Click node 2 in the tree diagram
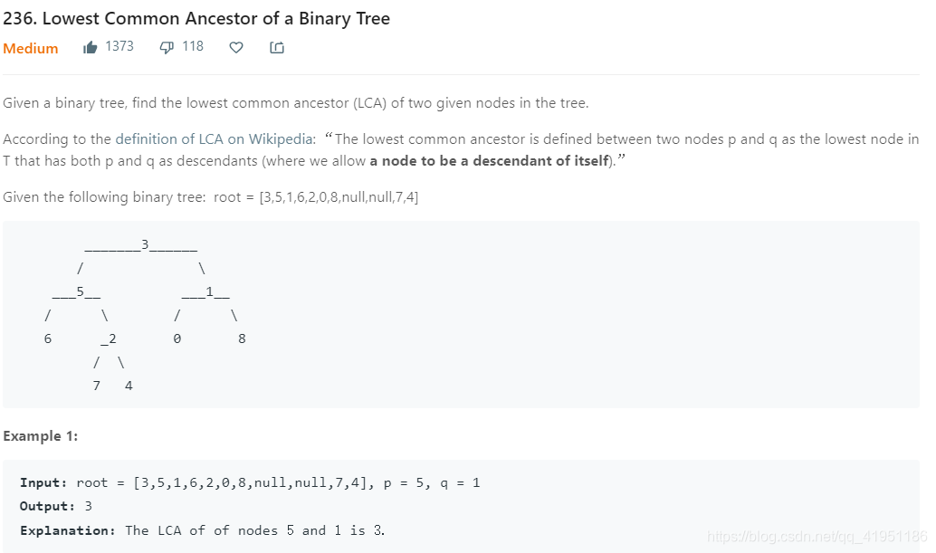The image size is (936, 553). (x=112, y=338)
